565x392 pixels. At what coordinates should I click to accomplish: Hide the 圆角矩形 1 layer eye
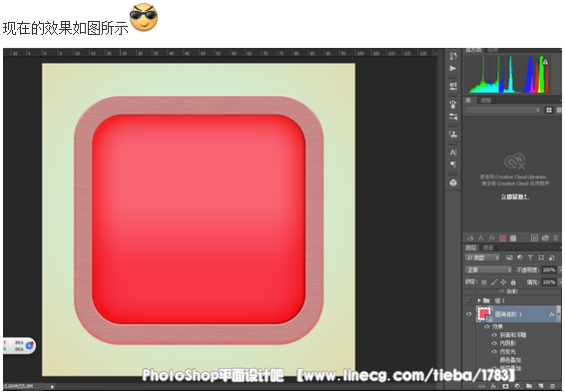(x=469, y=314)
